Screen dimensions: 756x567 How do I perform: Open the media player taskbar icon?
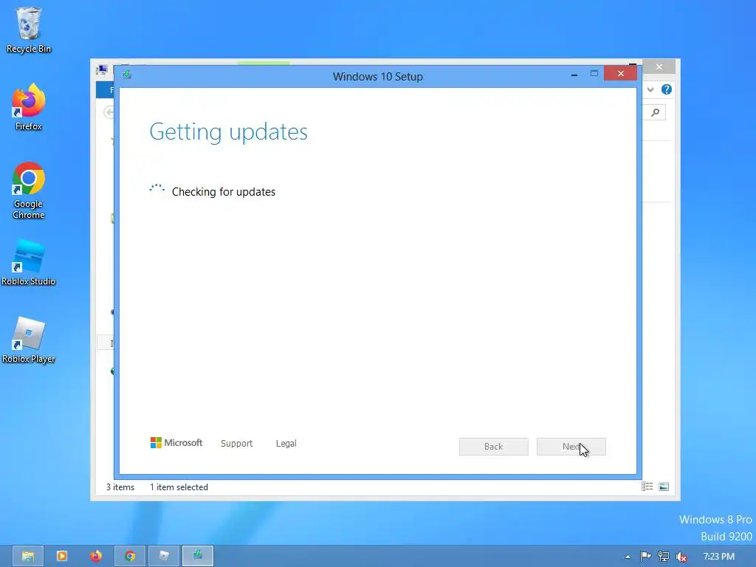[x=62, y=556]
